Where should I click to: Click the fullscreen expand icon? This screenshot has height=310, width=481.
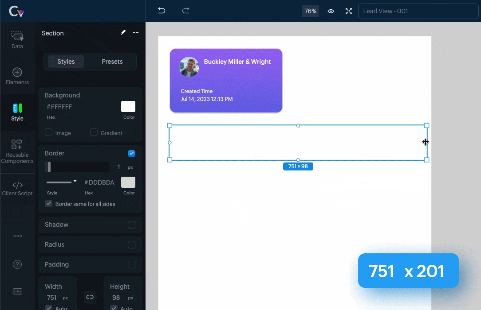[349, 11]
